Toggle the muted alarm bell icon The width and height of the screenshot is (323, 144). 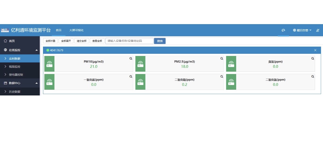click(x=318, y=30)
